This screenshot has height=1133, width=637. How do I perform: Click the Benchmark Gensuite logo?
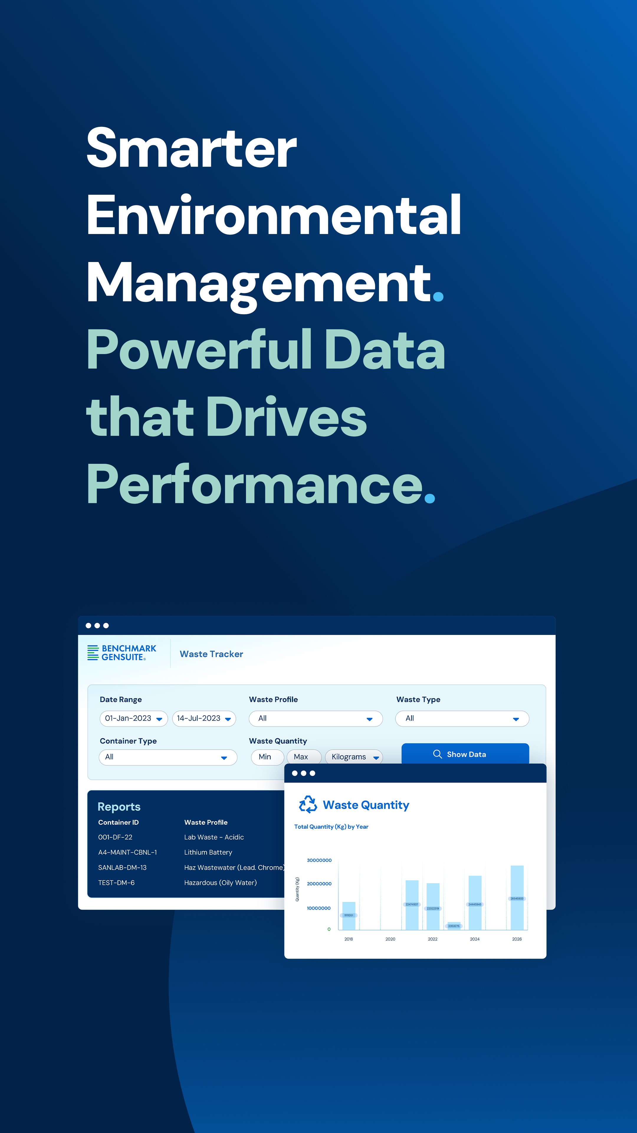(122, 653)
